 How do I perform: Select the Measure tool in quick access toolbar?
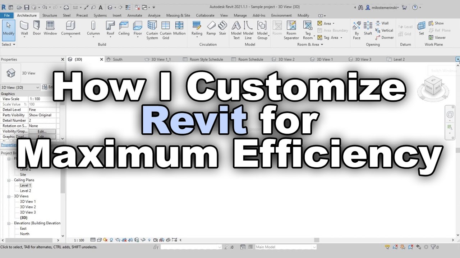(x=86, y=7)
